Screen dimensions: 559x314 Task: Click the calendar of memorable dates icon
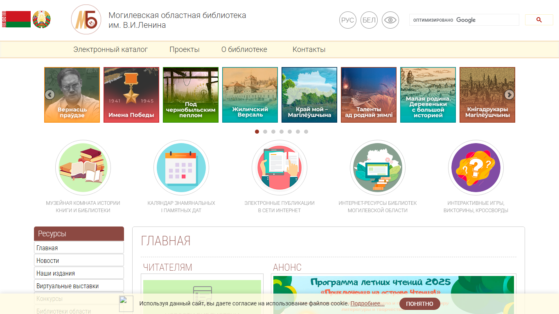coord(181,168)
